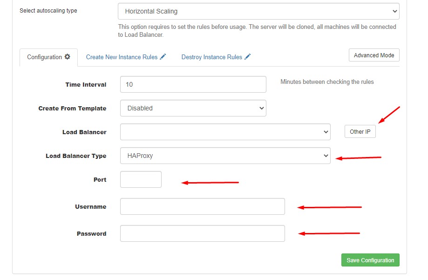Open the Load Balancer dropdown
Screen dimensions: 428x280
coord(225,132)
